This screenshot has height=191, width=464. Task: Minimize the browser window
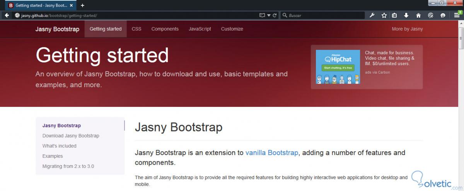click(x=432, y=2)
